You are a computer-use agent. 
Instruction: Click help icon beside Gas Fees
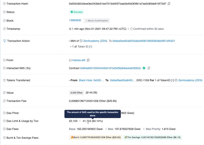[4, 129]
